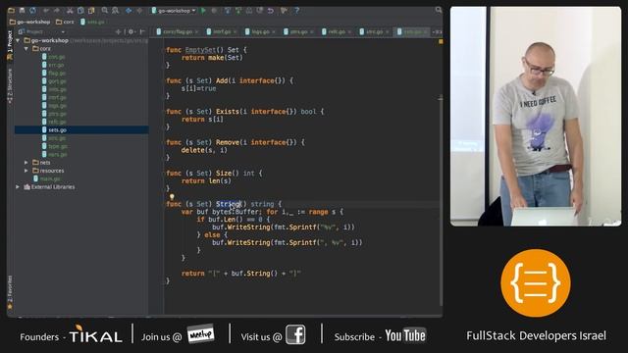Click the Find magnifier icon
The height and width of the screenshot is (353, 628).
tap(105, 11)
